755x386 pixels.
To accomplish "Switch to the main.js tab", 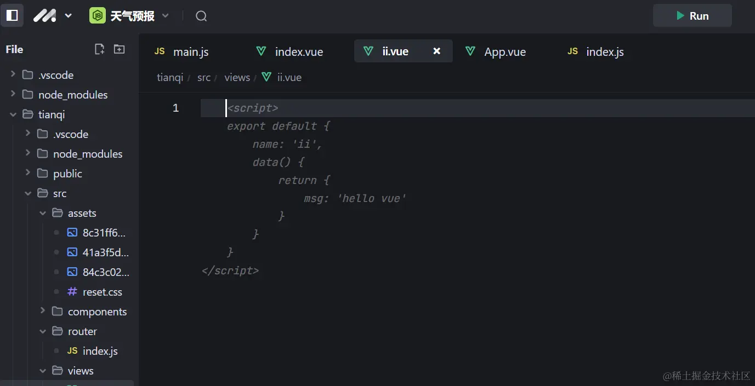I will (x=190, y=51).
